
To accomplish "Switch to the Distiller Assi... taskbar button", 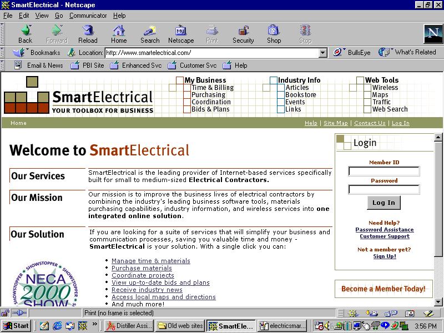I will coord(129,326).
